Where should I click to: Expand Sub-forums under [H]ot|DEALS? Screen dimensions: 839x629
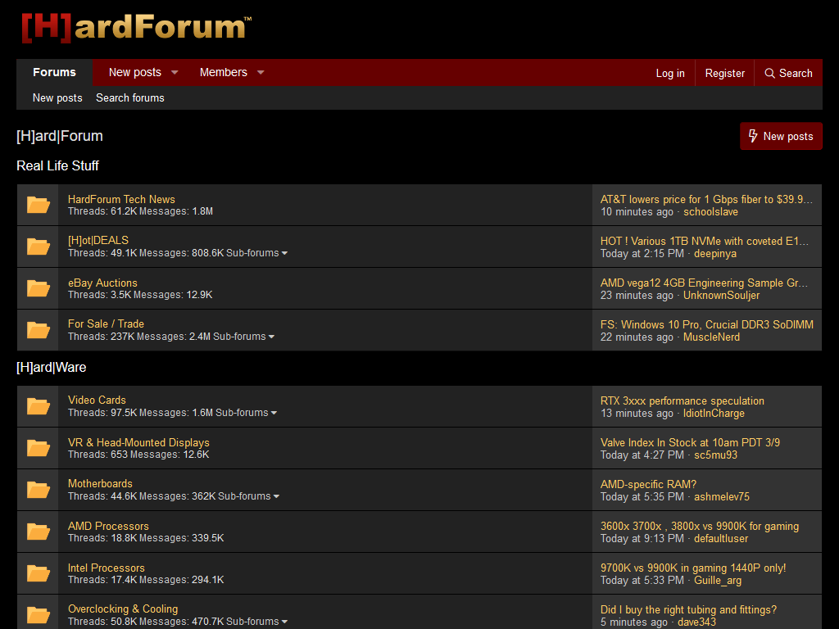point(256,253)
